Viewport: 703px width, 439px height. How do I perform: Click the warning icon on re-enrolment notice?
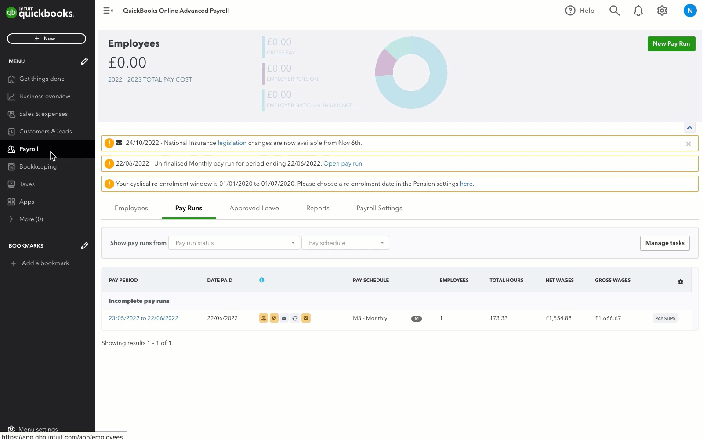click(109, 184)
